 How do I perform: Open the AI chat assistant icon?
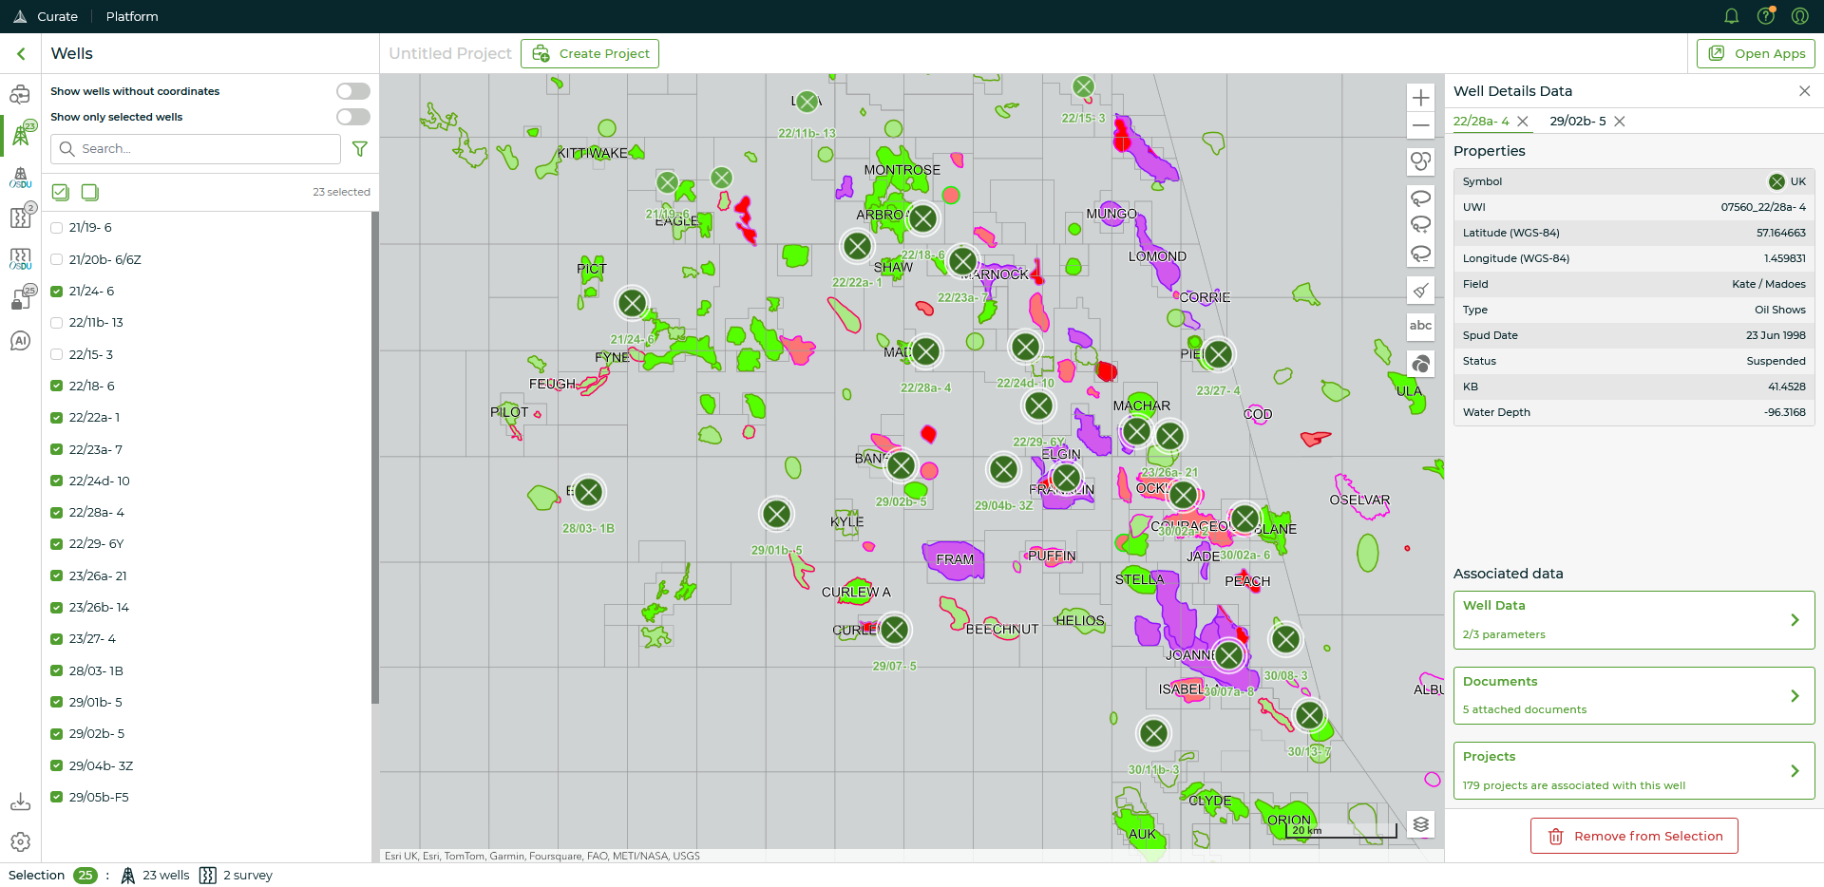(20, 341)
